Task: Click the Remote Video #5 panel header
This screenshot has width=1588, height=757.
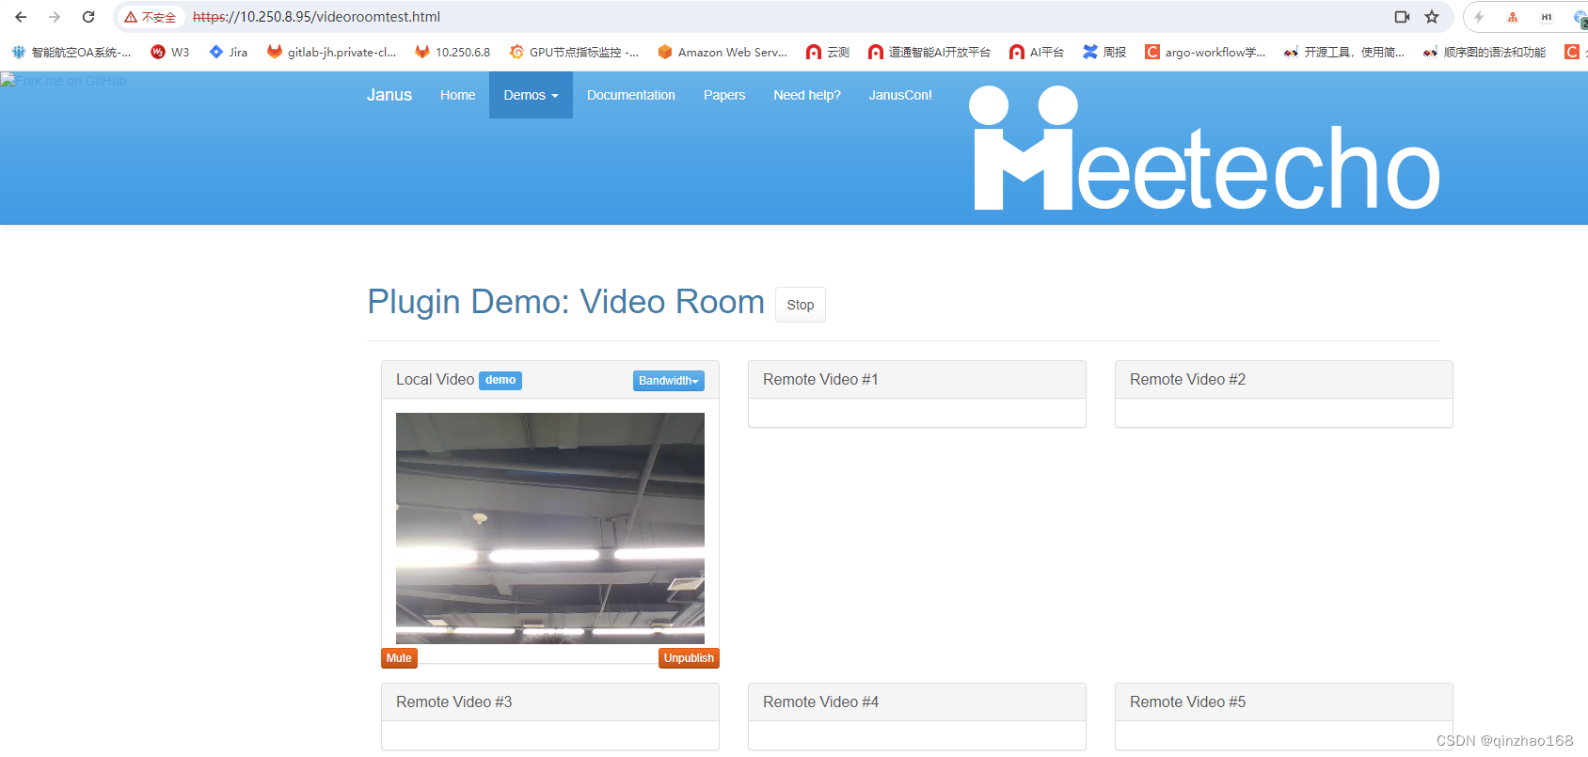Action: [1284, 702]
